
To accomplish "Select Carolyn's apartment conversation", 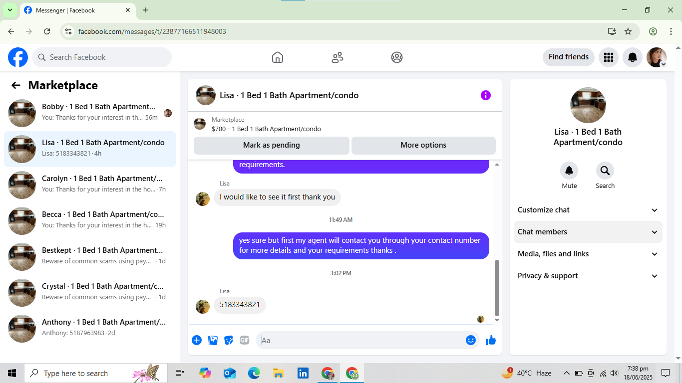I will click(90, 185).
